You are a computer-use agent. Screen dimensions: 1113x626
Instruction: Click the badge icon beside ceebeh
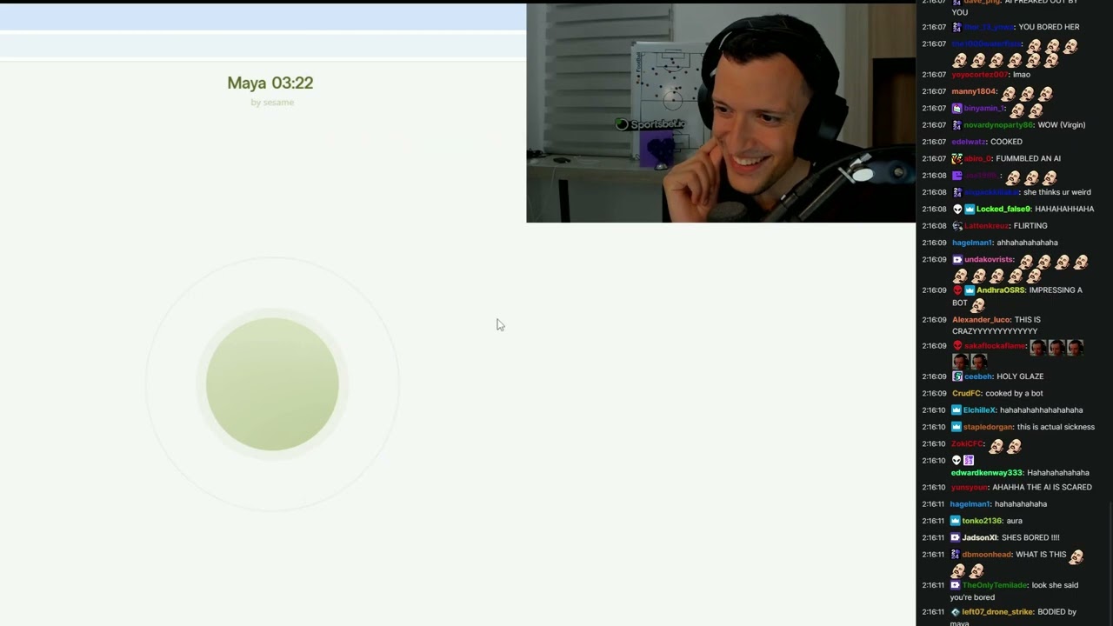pos(956,376)
